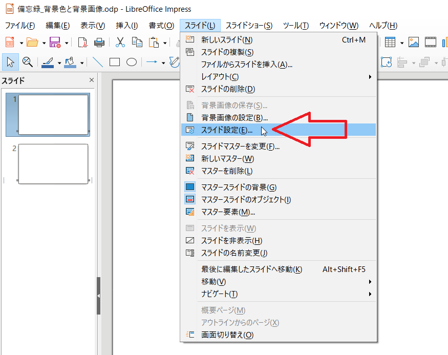Open line color dropdown arrow

59,63
